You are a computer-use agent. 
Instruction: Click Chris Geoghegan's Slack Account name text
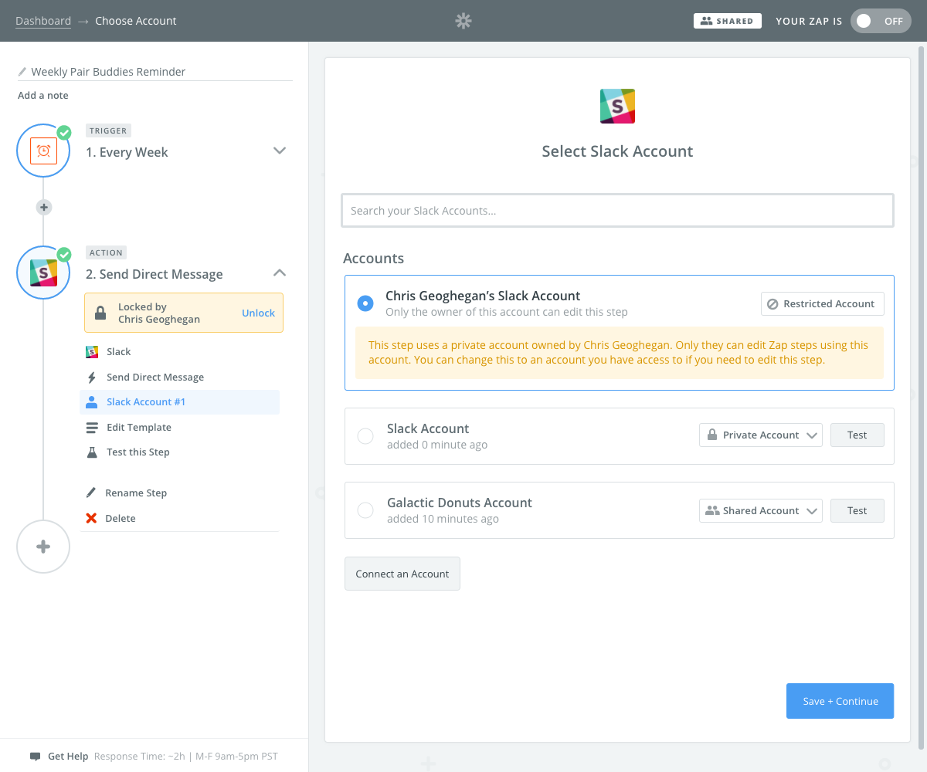pos(483,296)
